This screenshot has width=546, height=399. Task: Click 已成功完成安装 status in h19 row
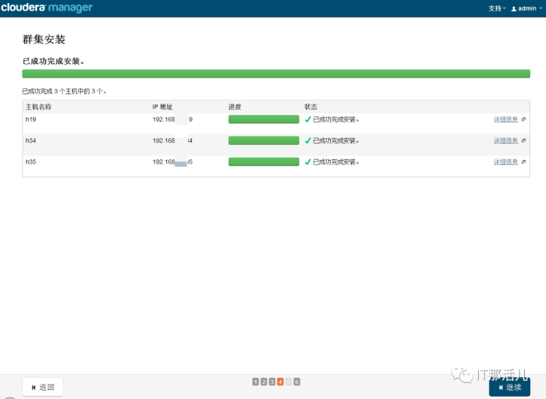coord(336,119)
